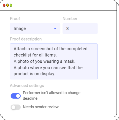Place cursor in 'checklist for all items.' line
119x120 pixels.
pyautogui.click(x=35, y=55)
